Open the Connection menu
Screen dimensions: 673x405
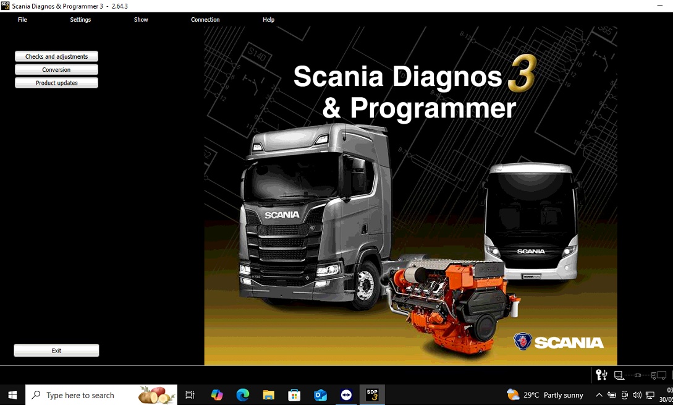click(205, 19)
